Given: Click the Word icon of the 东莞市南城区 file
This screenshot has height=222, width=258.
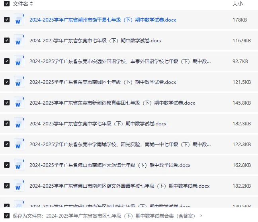Looking at the screenshot, I should [19, 82].
